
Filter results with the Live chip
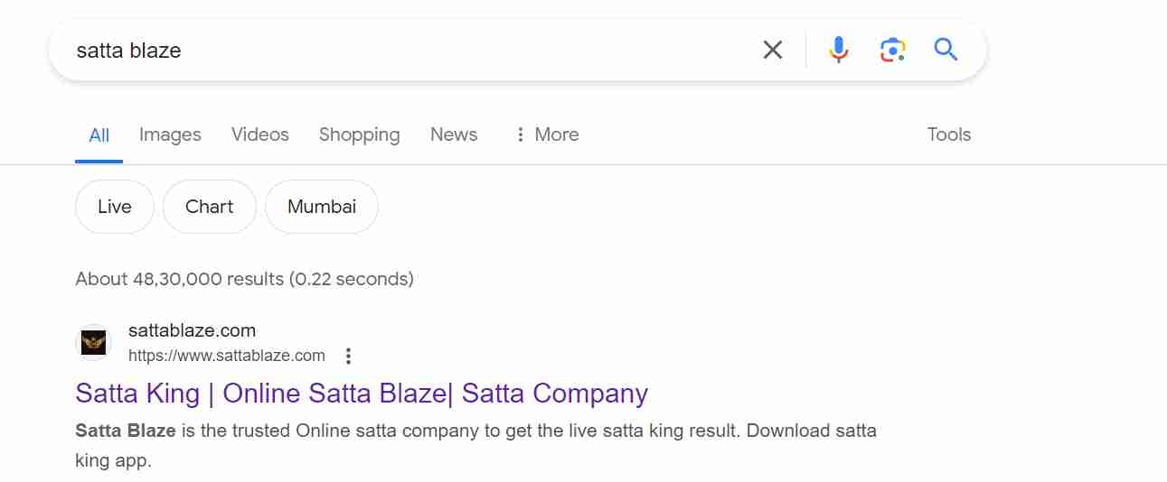click(115, 207)
